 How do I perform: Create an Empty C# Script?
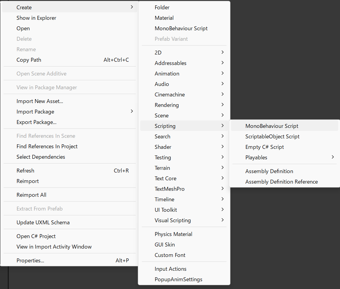(264, 147)
